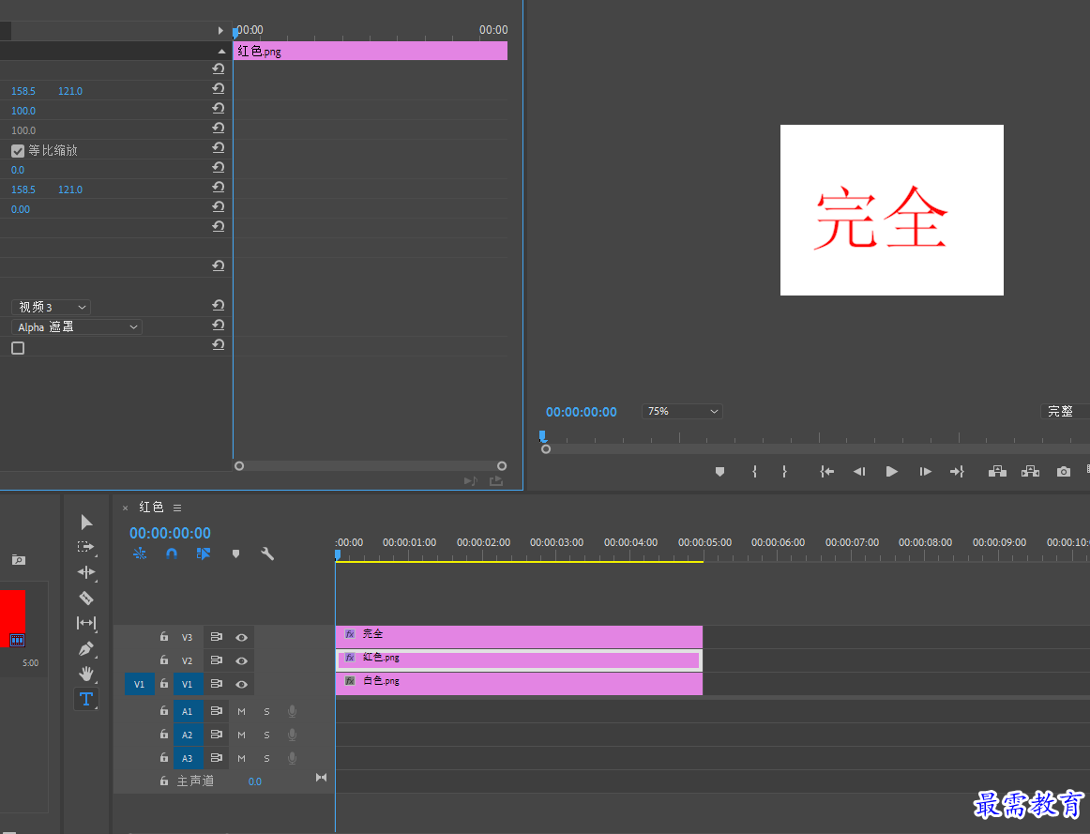The image size is (1090, 834).
Task: Mute audio track A1
Action: pos(241,712)
